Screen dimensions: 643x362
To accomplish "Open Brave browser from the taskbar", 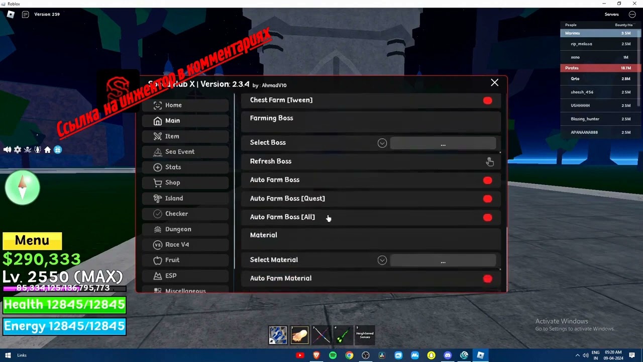I will tap(316, 355).
